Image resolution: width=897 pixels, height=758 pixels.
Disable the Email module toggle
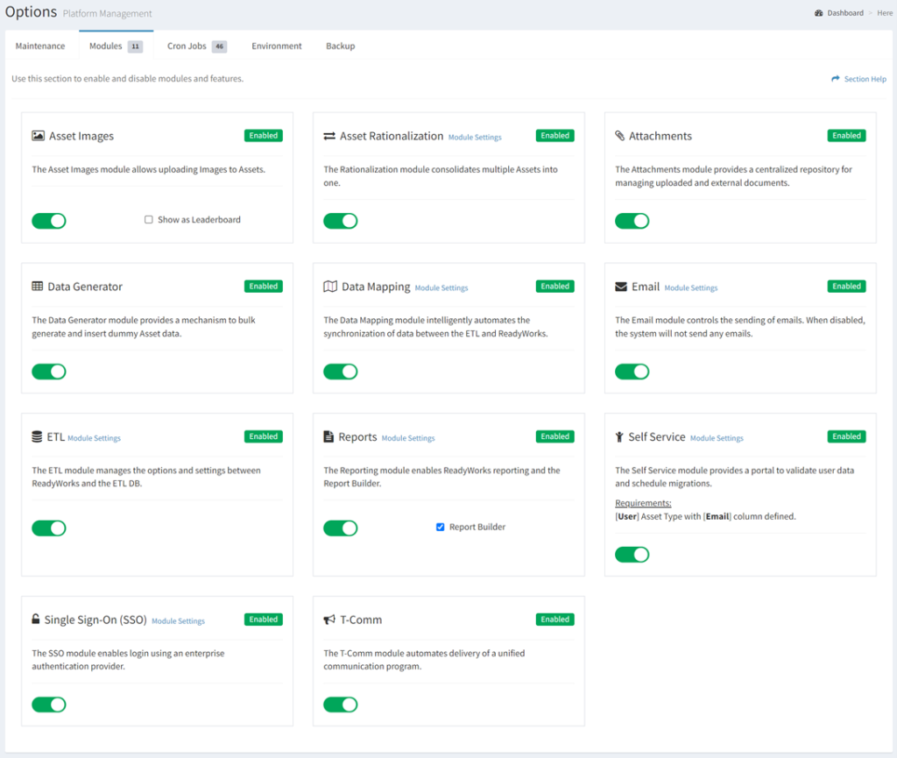pyautogui.click(x=632, y=372)
